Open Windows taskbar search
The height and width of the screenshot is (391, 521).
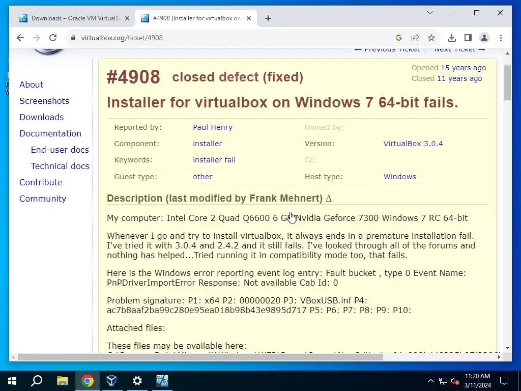(37, 381)
